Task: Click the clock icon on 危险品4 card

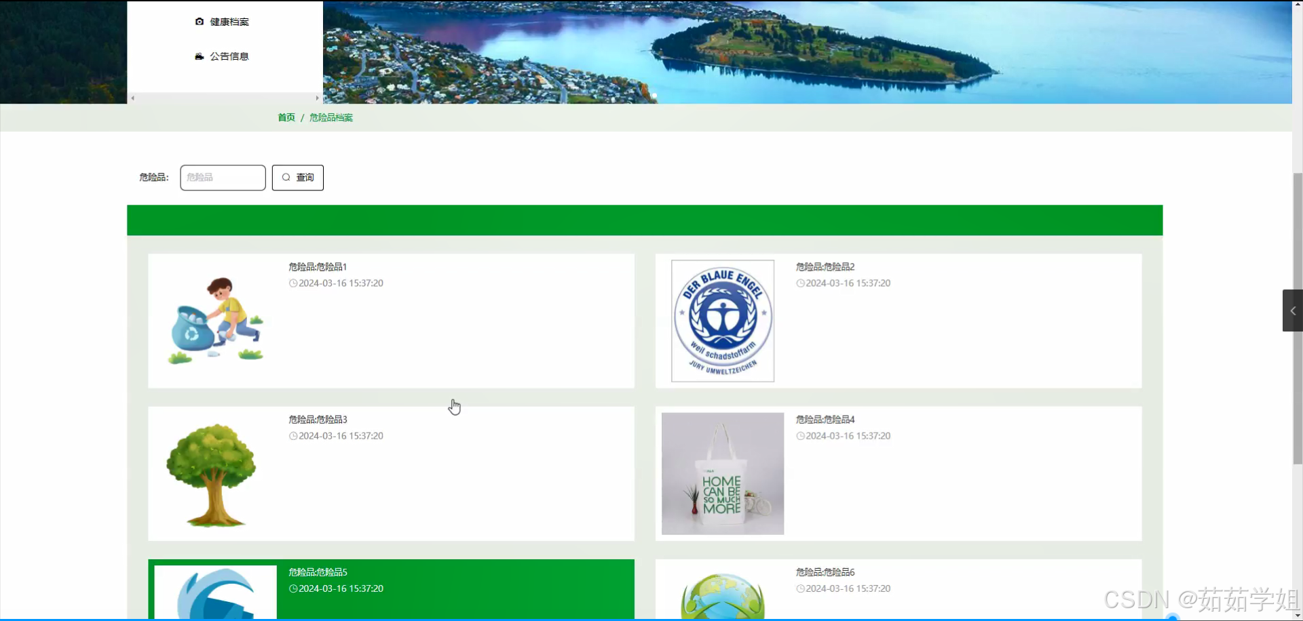Action: coord(801,436)
